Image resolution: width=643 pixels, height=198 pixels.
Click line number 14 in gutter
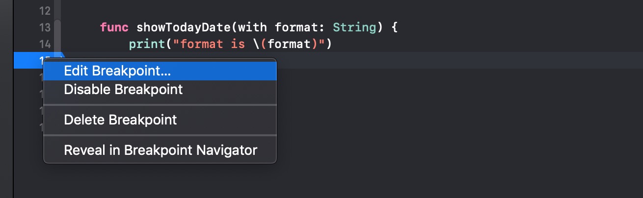point(45,44)
